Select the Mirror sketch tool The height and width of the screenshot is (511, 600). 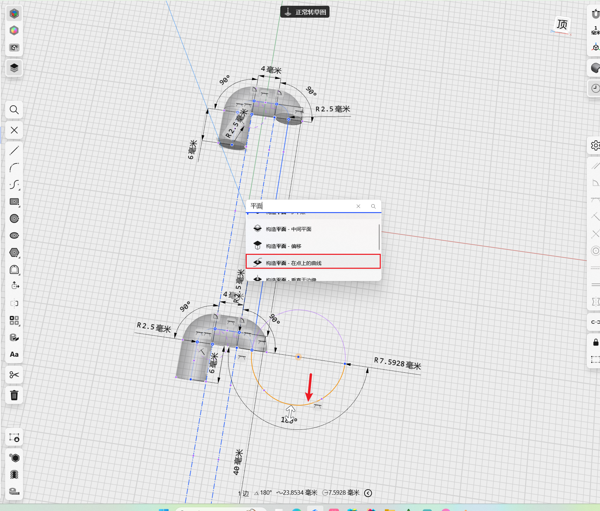[x=14, y=303]
